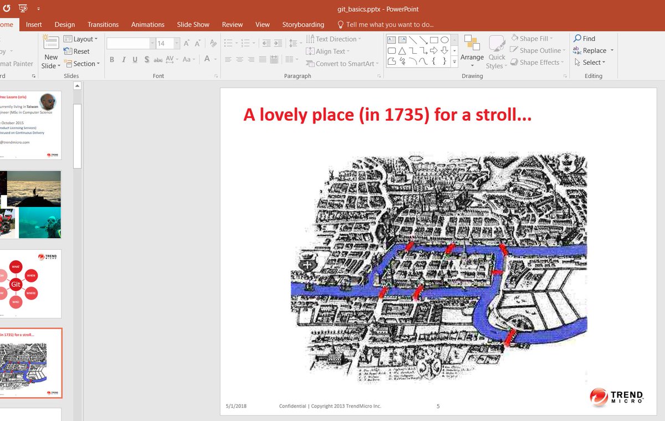The width and height of the screenshot is (665, 421).
Task: Align text left
Action: [x=228, y=59]
